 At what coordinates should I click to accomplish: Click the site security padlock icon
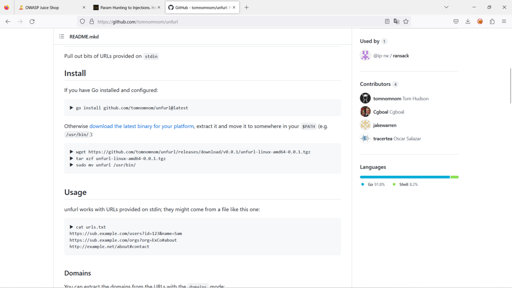[91, 21]
